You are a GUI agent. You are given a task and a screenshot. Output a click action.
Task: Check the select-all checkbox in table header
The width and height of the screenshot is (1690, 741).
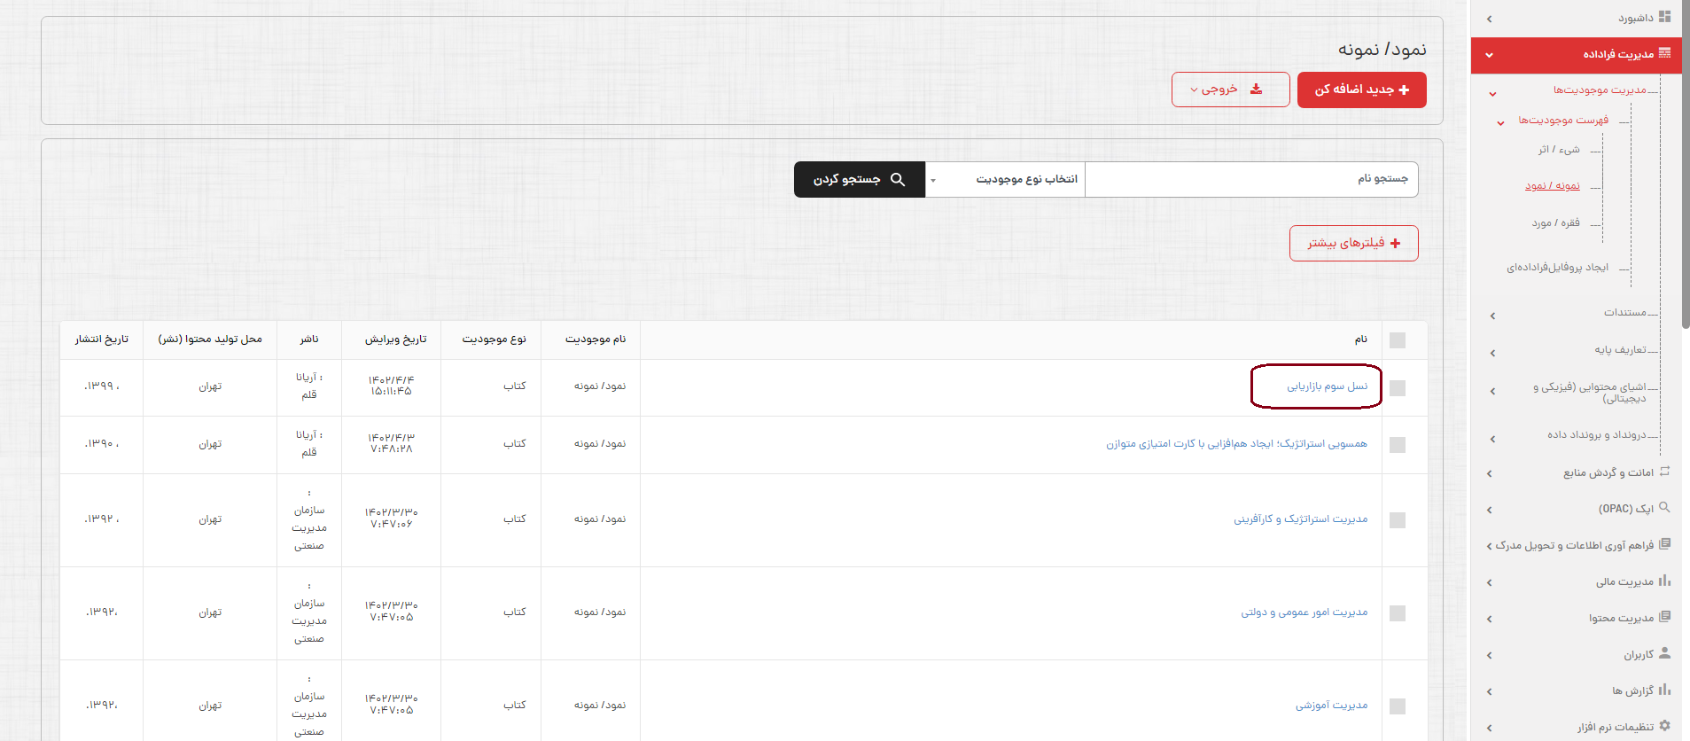coord(1398,340)
